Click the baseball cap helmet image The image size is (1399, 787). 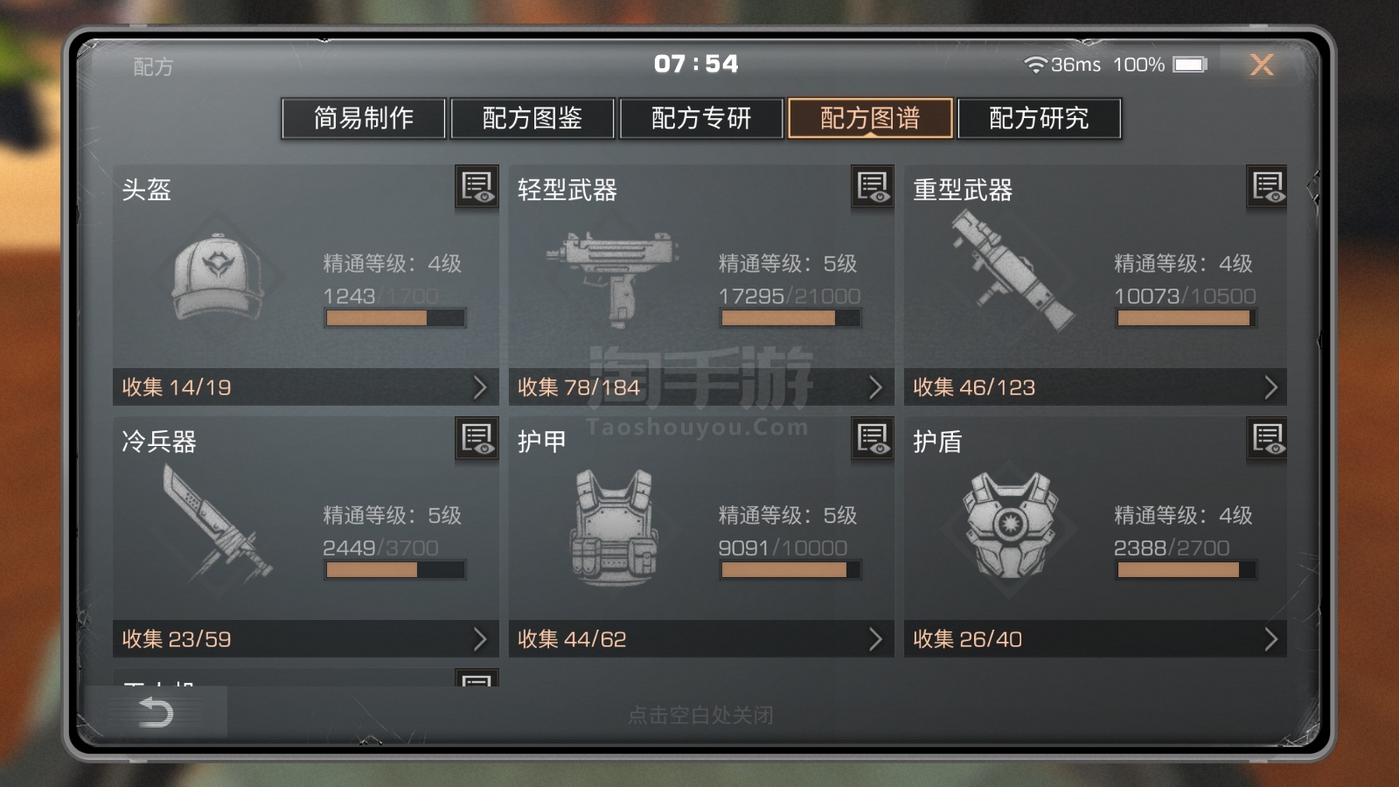(x=217, y=275)
